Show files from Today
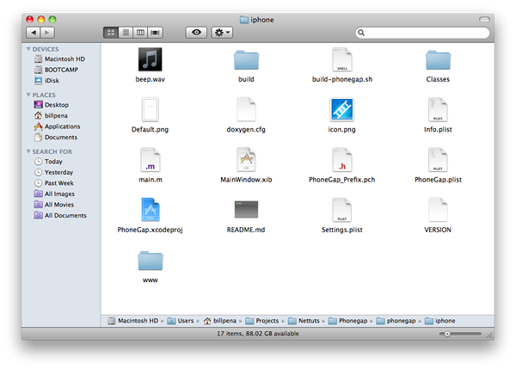The image size is (516, 369). pyautogui.click(x=48, y=162)
